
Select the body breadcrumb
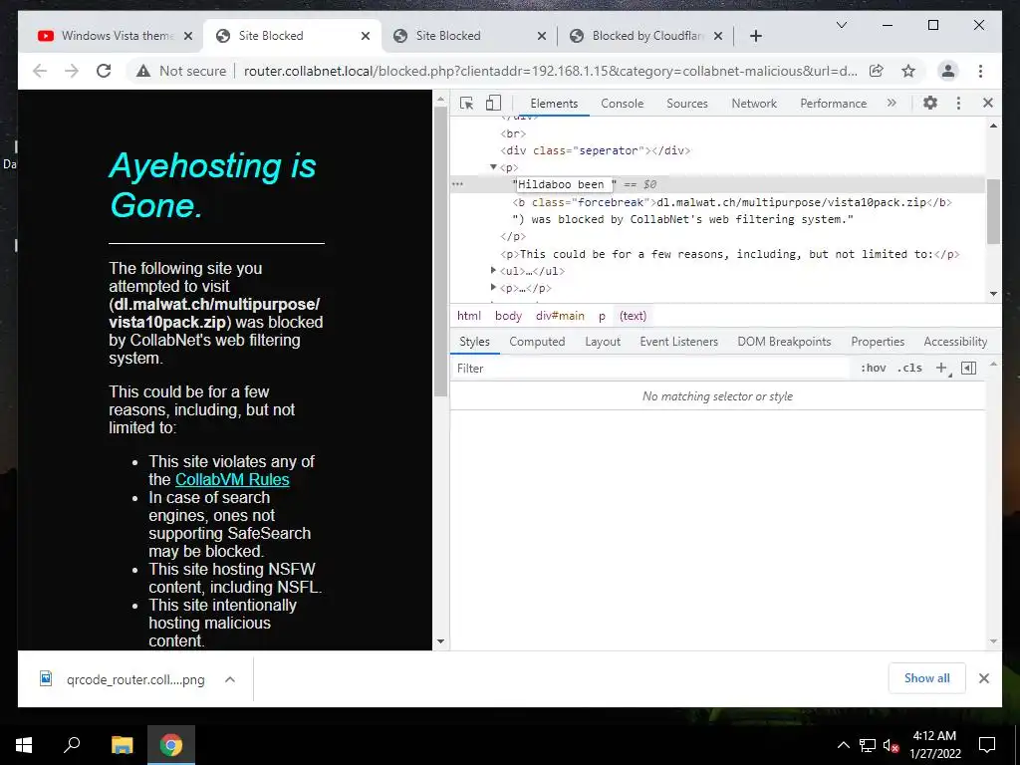click(x=508, y=316)
